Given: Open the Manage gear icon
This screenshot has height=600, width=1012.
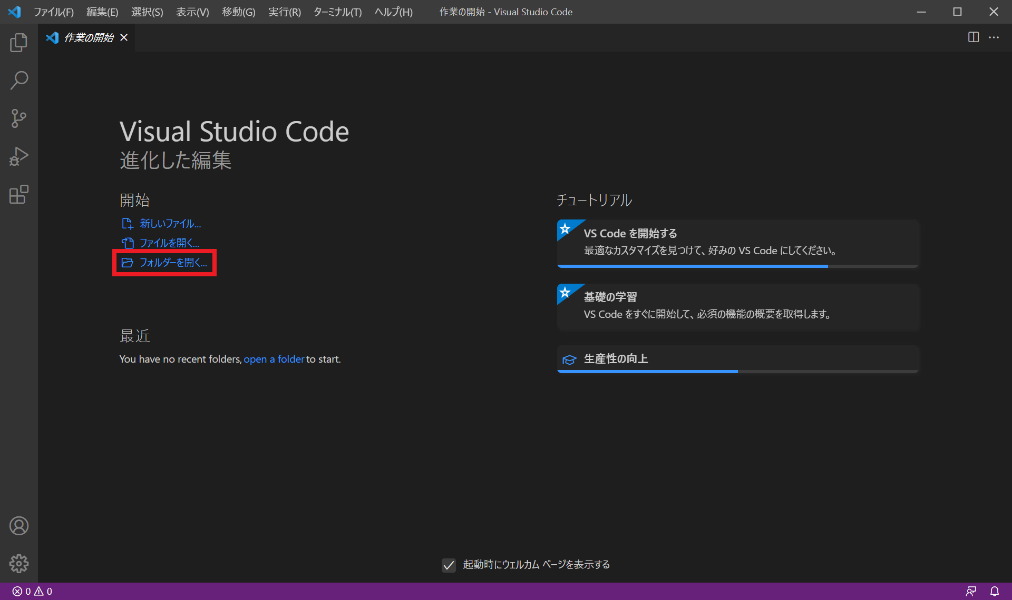Looking at the screenshot, I should pos(18,564).
